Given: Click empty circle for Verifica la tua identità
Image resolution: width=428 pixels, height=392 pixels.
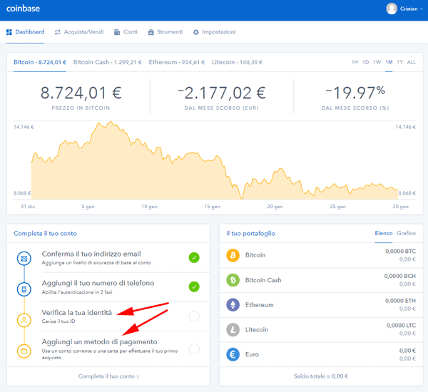Looking at the screenshot, I should [x=194, y=316].
